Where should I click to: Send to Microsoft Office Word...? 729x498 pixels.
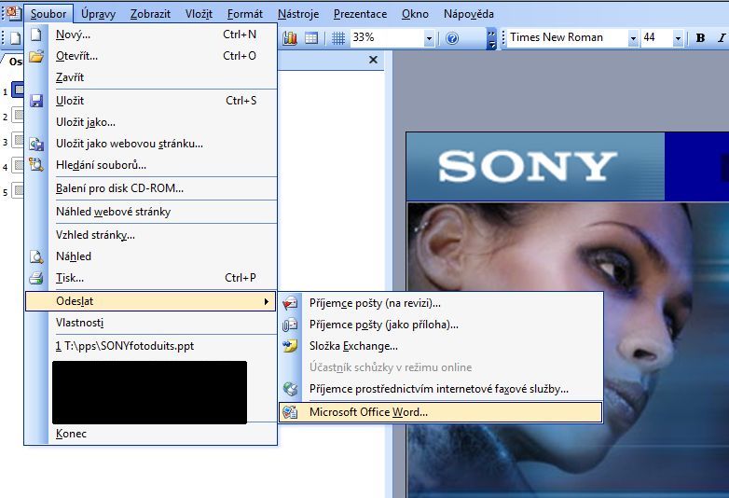441,412
